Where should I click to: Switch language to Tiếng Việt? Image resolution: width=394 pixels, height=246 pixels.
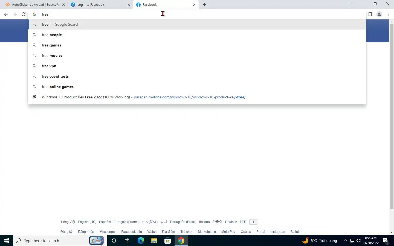click(x=68, y=222)
